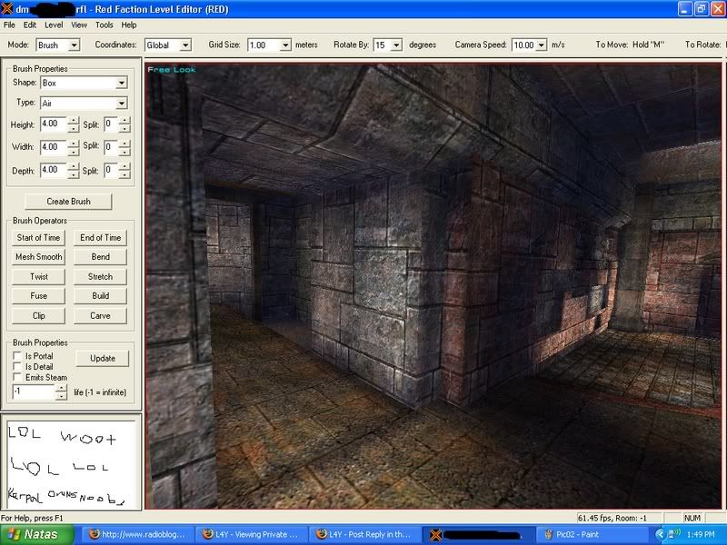Viewport: 727px width, 545px height.
Task: Toggle the Is Detail checkbox
Action: click(x=17, y=367)
